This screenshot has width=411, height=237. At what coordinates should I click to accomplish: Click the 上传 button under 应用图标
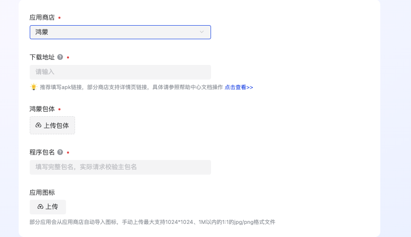pyautogui.click(x=48, y=207)
